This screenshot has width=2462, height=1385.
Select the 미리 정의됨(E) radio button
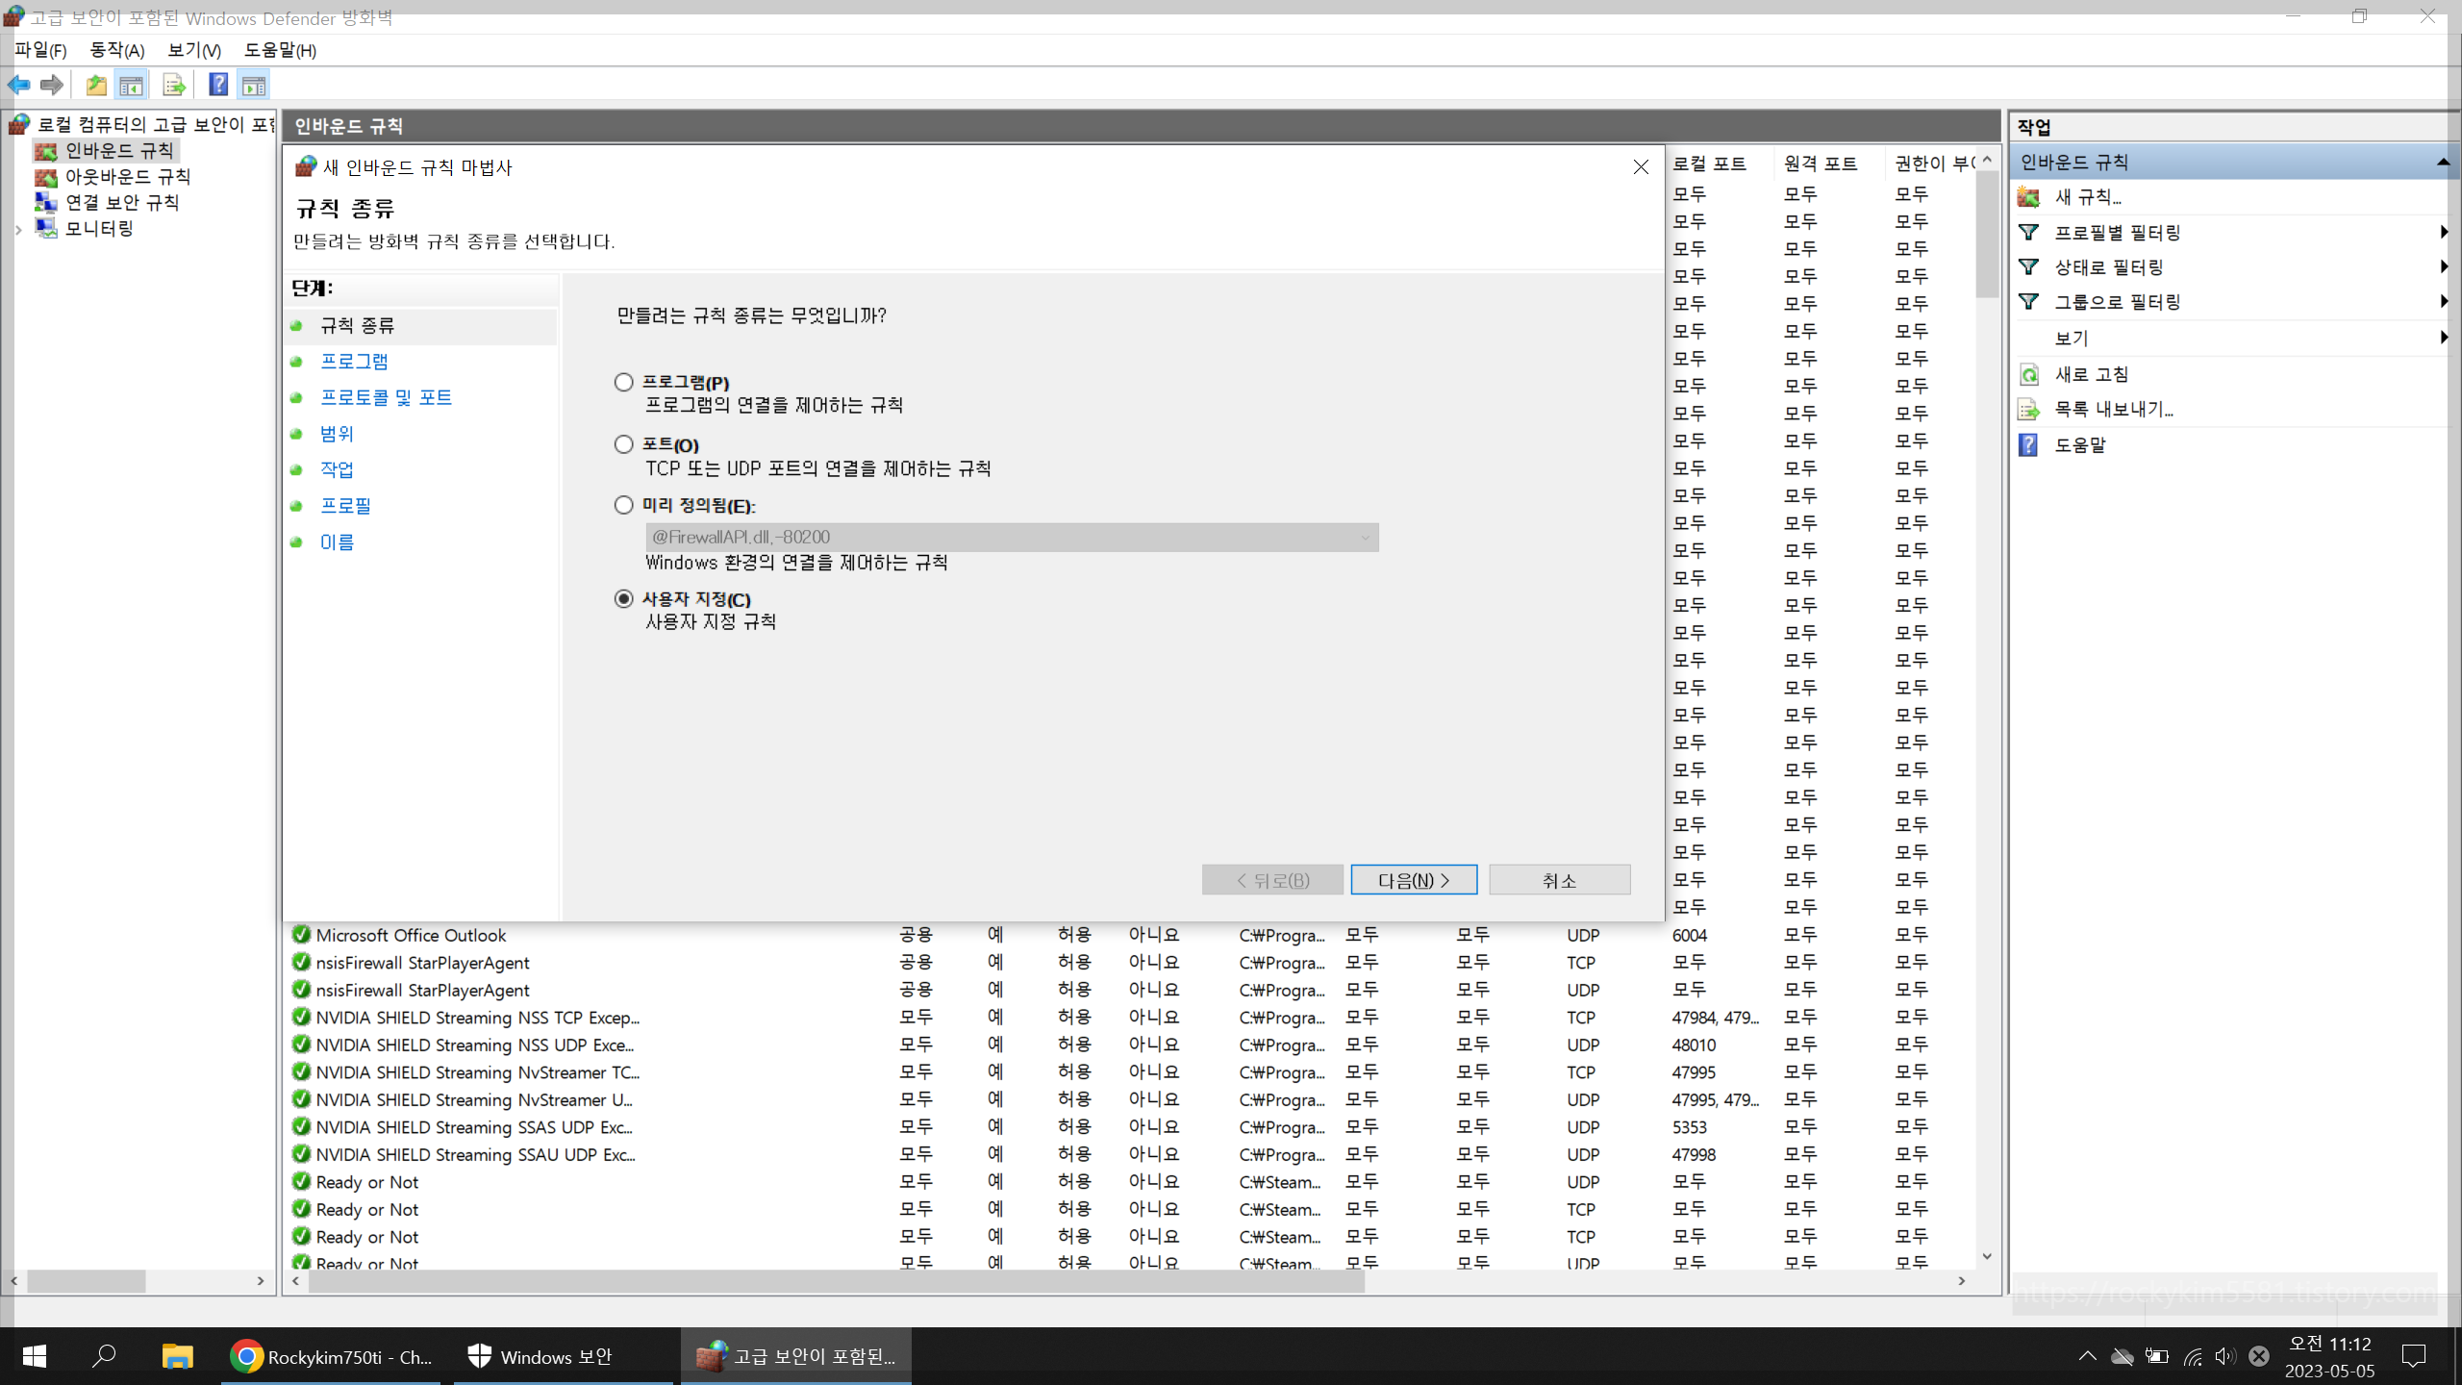pyautogui.click(x=624, y=505)
